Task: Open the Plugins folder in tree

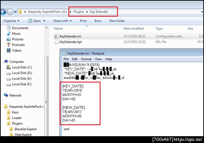Action: [17, 124]
